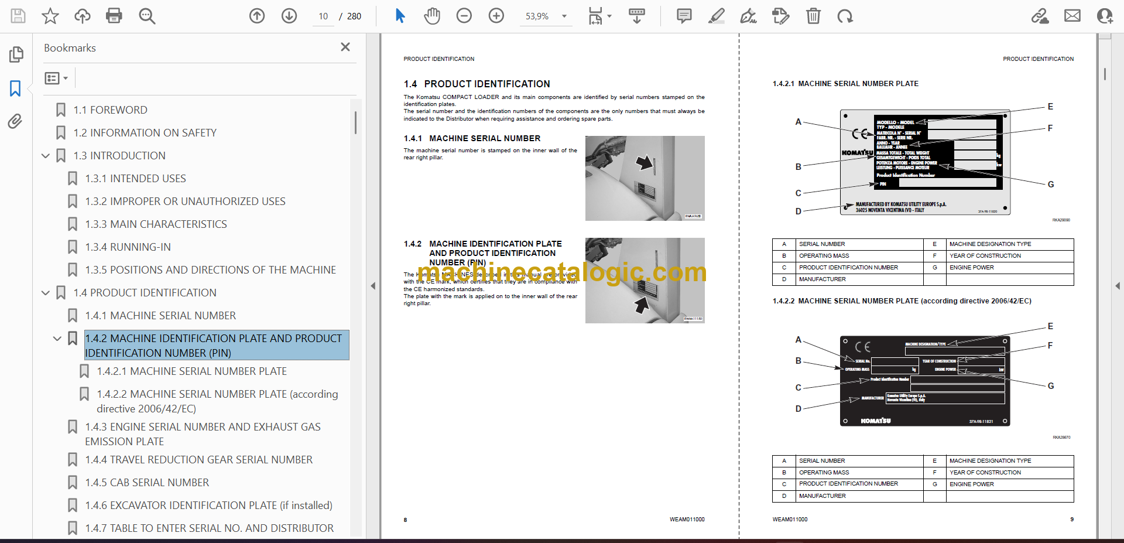Go to next page arrow
The image size is (1124, 543).
[289, 16]
